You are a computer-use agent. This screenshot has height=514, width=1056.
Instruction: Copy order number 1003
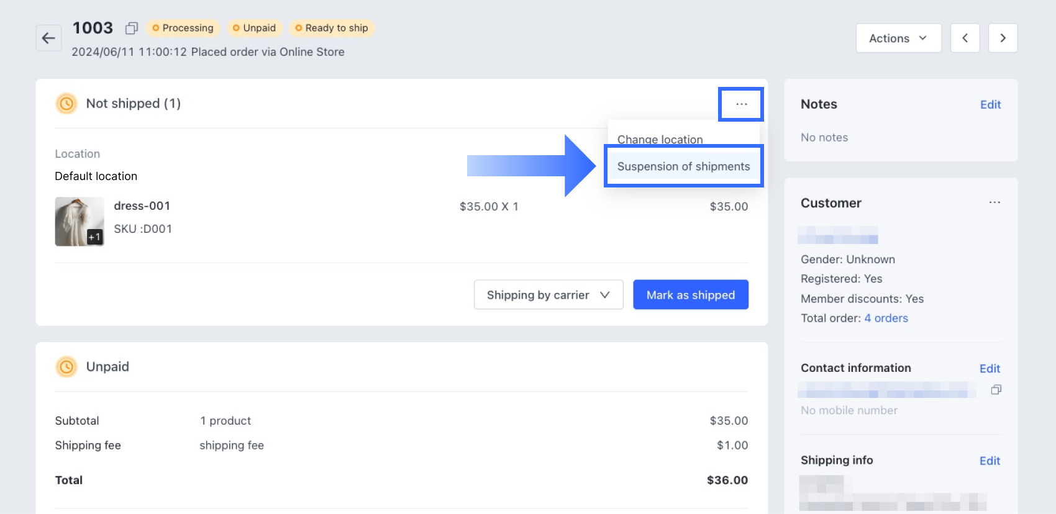click(131, 29)
